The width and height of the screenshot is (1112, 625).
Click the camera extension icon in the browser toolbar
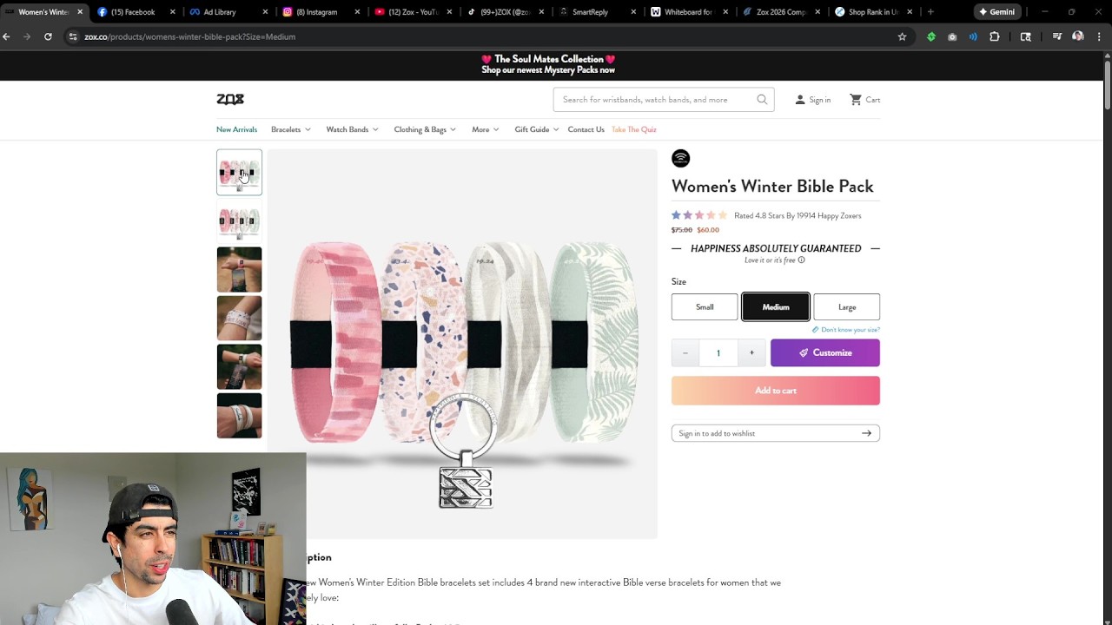[x=952, y=36]
